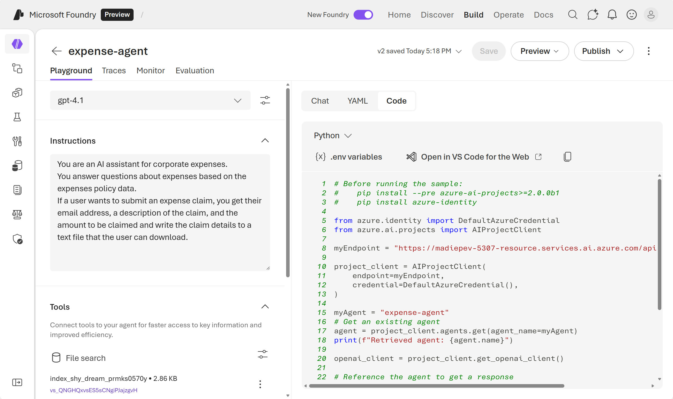Viewport: 673px width, 399px height.
Task: Collapse the Instructions panel
Action: pyautogui.click(x=265, y=140)
